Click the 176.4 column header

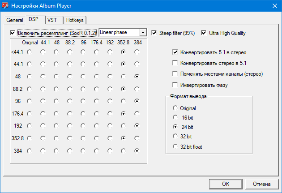(96, 43)
